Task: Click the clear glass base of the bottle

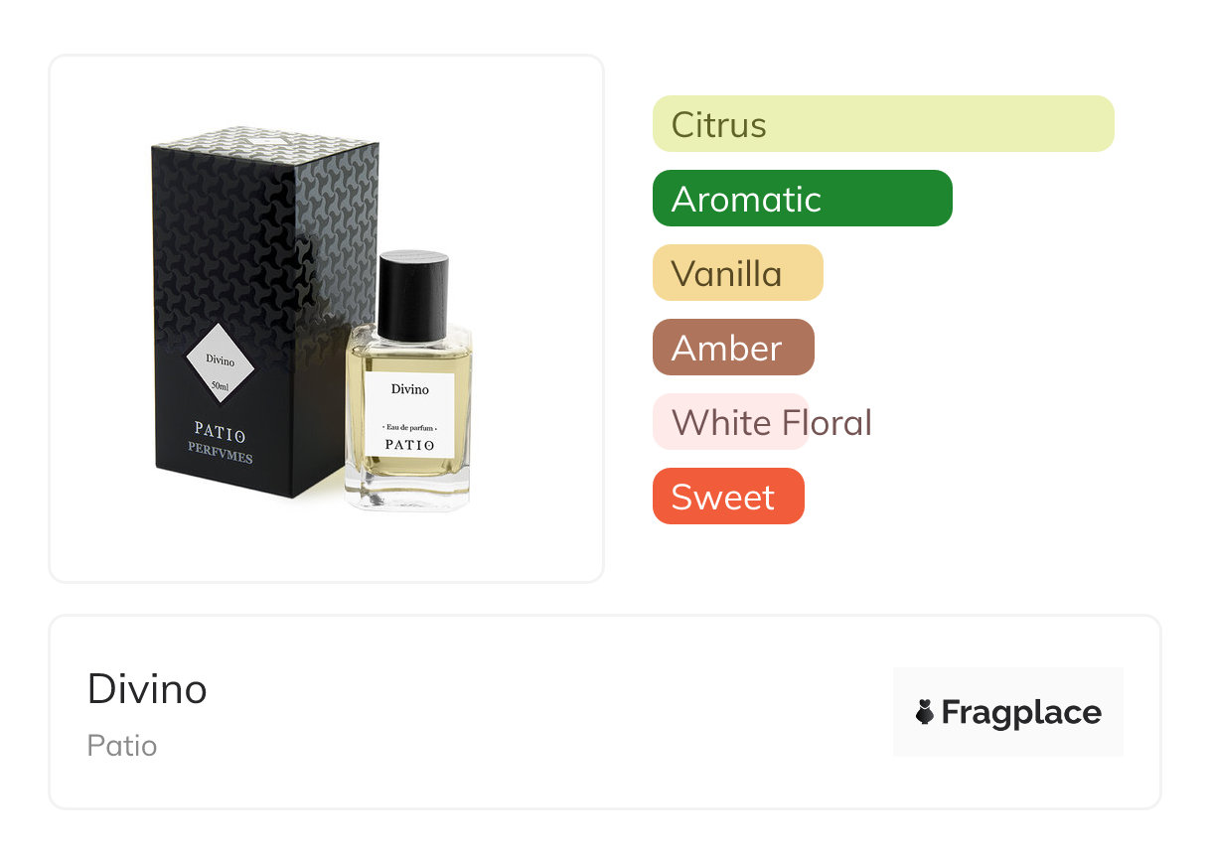Action: coord(407,492)
